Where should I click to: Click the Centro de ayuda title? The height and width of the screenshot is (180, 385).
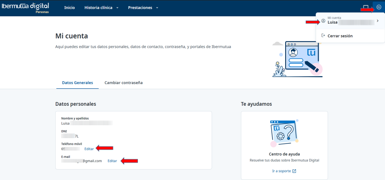pyautogui.click(x=284, y=154)
